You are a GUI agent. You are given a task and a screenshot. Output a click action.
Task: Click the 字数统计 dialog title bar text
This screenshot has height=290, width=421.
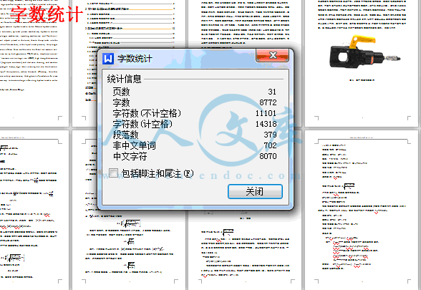click(135, 59)
